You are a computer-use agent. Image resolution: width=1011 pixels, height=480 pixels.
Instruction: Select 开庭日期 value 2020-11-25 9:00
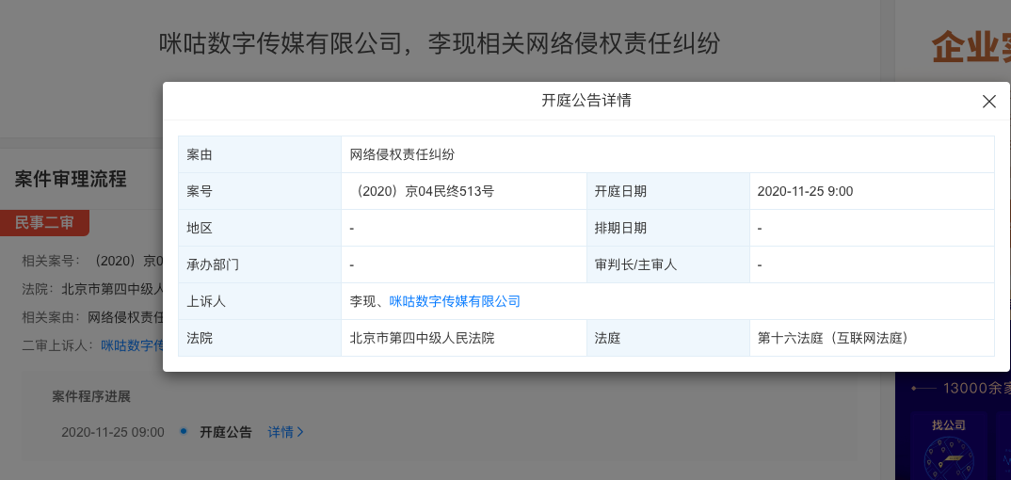[x=806, y=191]
